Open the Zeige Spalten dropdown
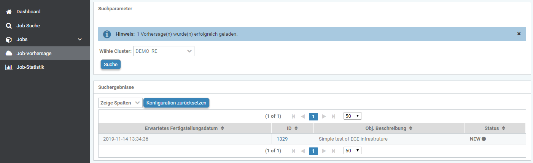 click(120, 103)
